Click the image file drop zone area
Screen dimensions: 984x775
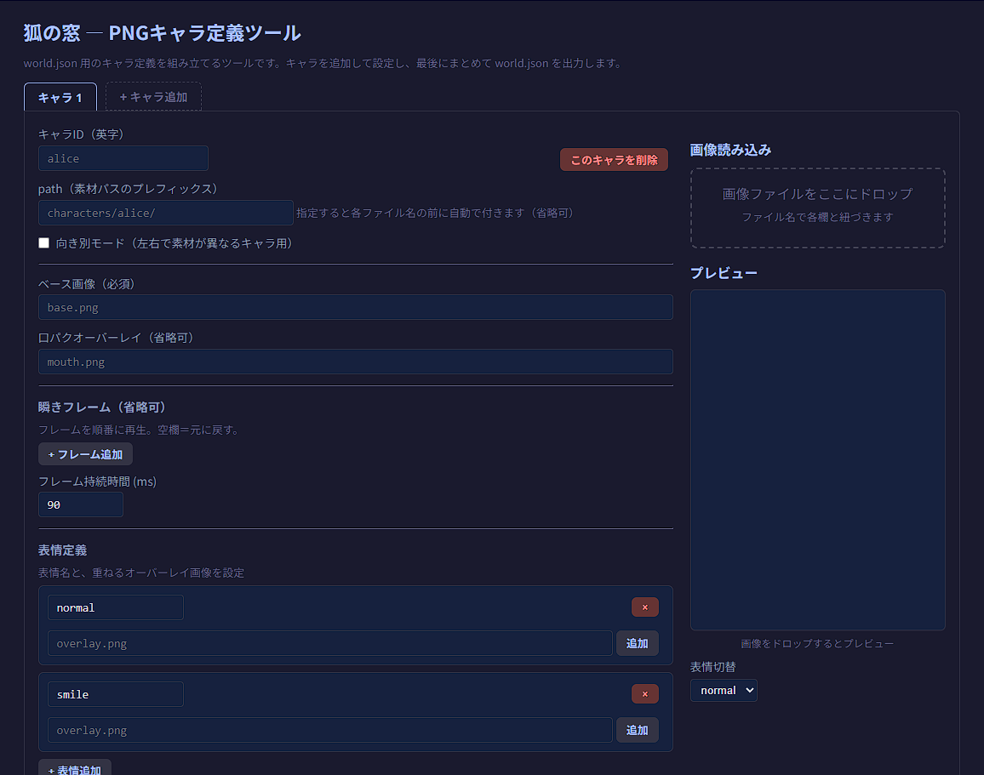pos(816,208)
